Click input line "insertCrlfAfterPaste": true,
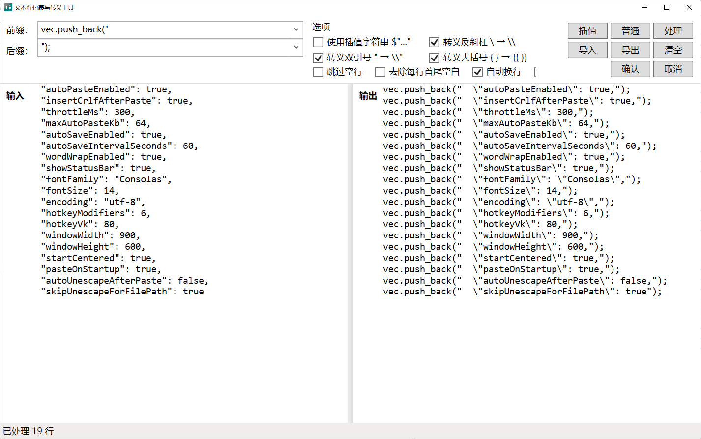701x439 pixels. click(x=117, y=101)
